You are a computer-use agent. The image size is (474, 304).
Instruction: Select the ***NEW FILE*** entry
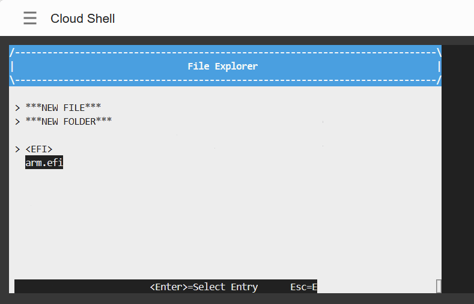(63, 107)
